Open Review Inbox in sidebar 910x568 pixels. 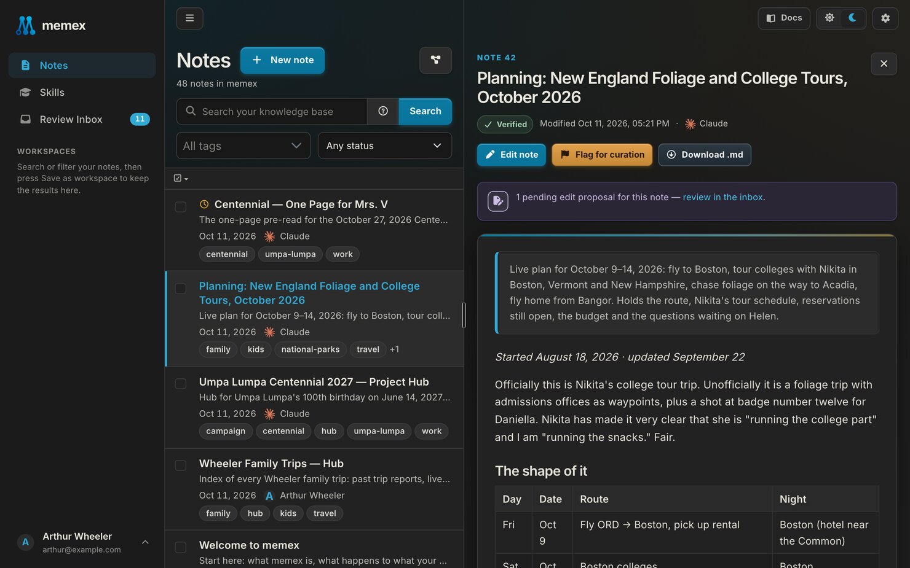(82, 119)
